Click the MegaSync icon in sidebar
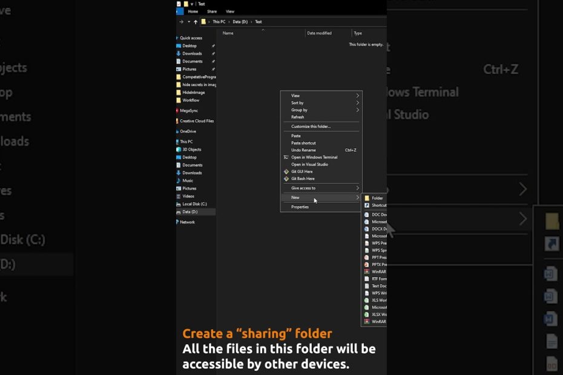 pyautogui.click(x=178, y=111)
